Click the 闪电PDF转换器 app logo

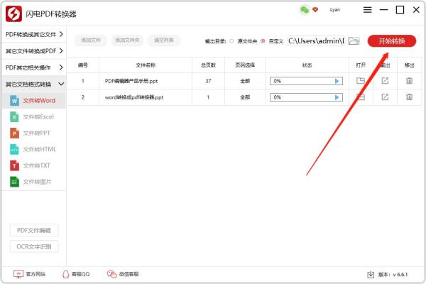13,13
